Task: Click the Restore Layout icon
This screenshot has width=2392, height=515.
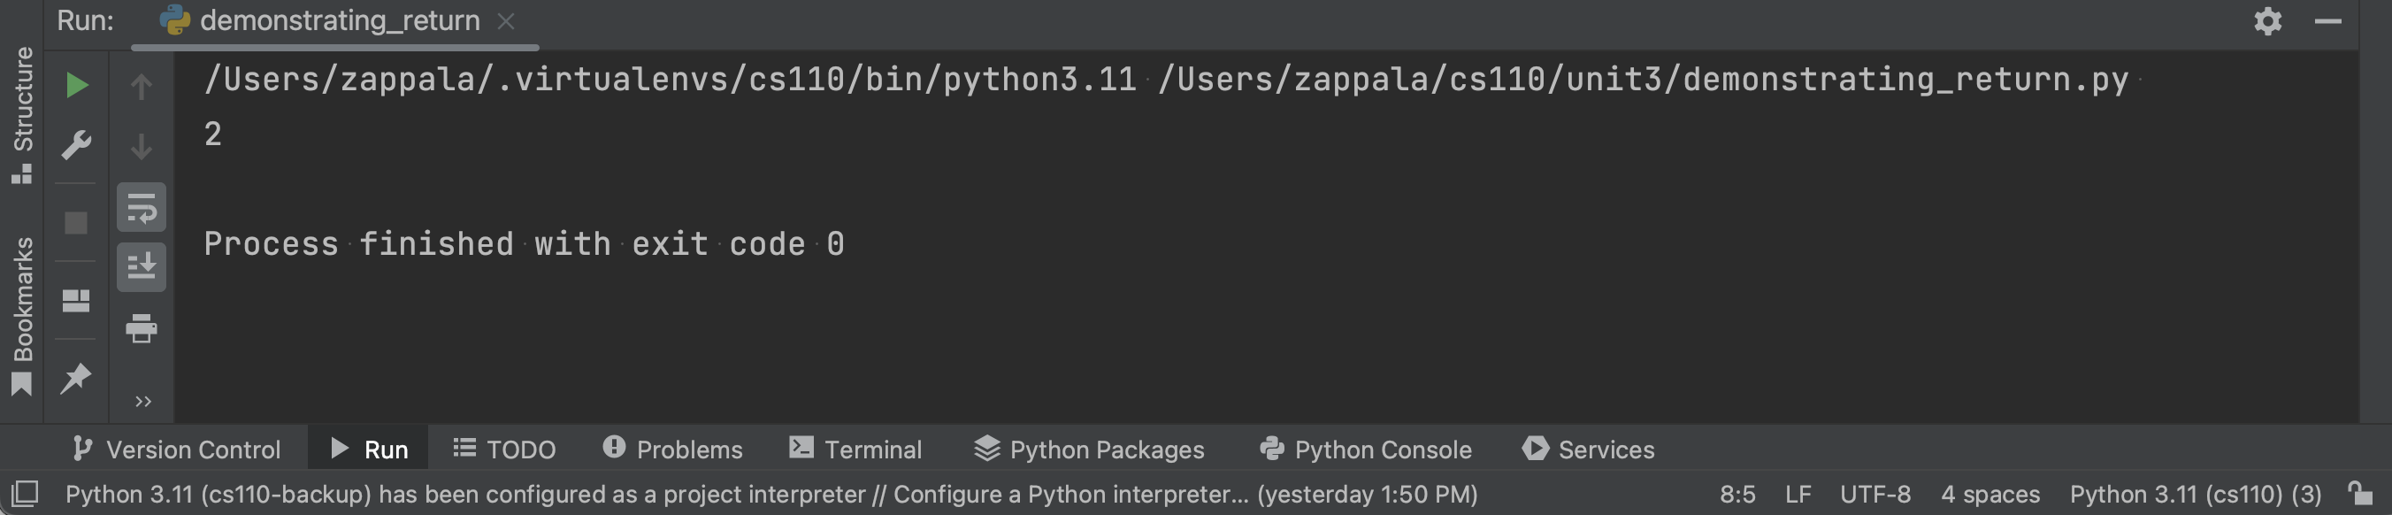Action: [x=76, y=300]
